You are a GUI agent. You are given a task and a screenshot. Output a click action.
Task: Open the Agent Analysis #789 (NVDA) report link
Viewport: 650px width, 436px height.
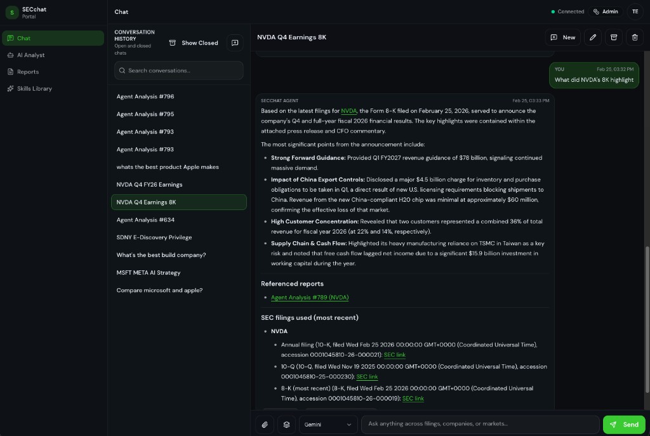[310, 297]
